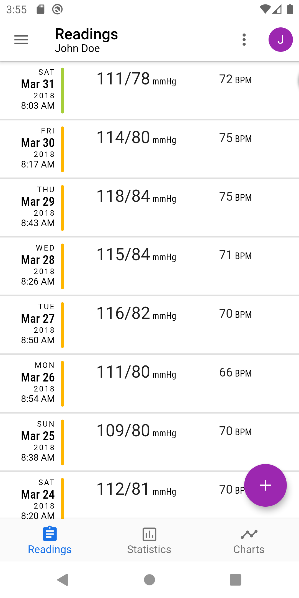
Task: Switch to the Charts tab
Action: pos(249,549)
